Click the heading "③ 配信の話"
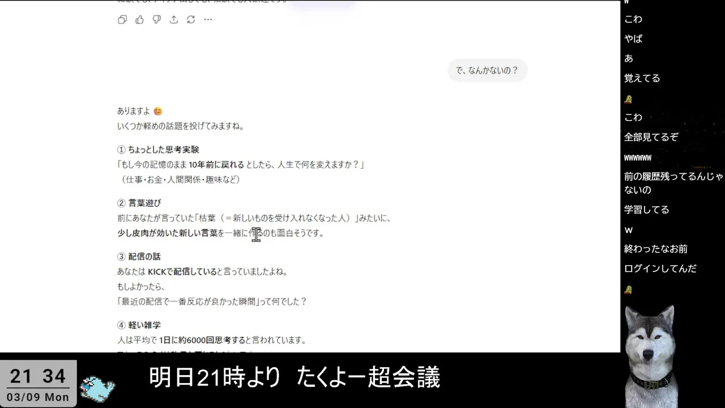Image resolution: width=725 pixels, height=408 pixels. [x=139, y=257]
